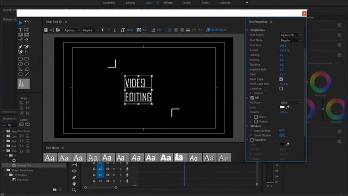Switch to the Assembly workspace

[109, 3]
